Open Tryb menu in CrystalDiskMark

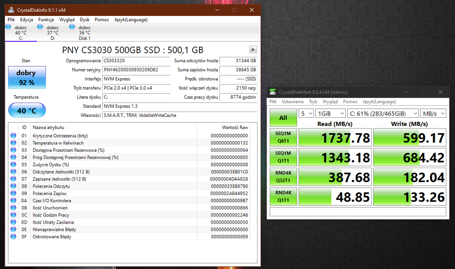(313, 101)
